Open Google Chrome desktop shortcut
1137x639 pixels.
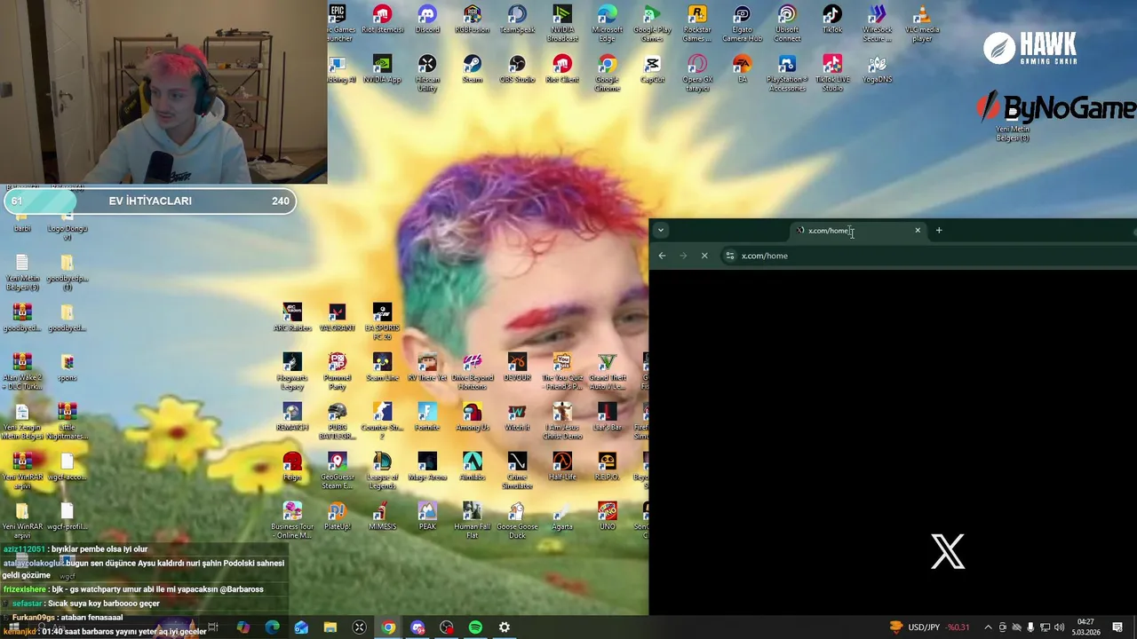click(608, 74)
